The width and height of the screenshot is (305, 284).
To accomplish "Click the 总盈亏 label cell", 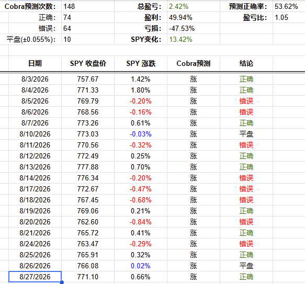I will click(x=141, y=6).
